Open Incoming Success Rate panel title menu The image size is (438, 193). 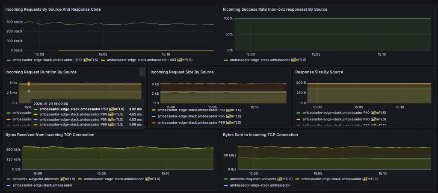tap(275, 9)
